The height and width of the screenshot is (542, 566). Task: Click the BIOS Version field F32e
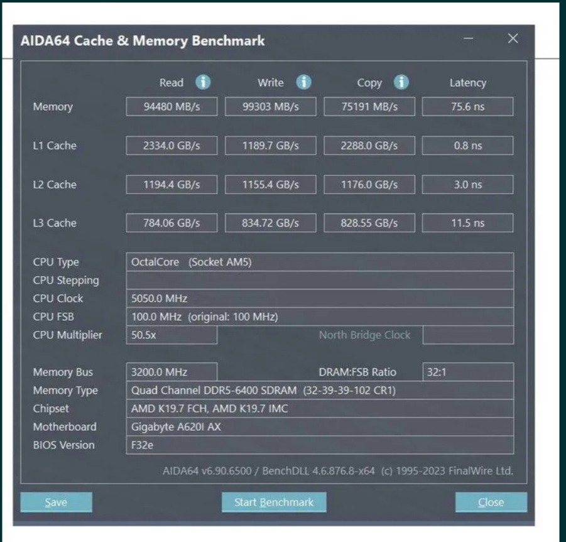click(x=320, y=445)
